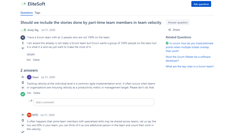Open the Questions tab
The height and width of the screenshot is (133, 235).
pyautogui.click(x=26, y=13)
